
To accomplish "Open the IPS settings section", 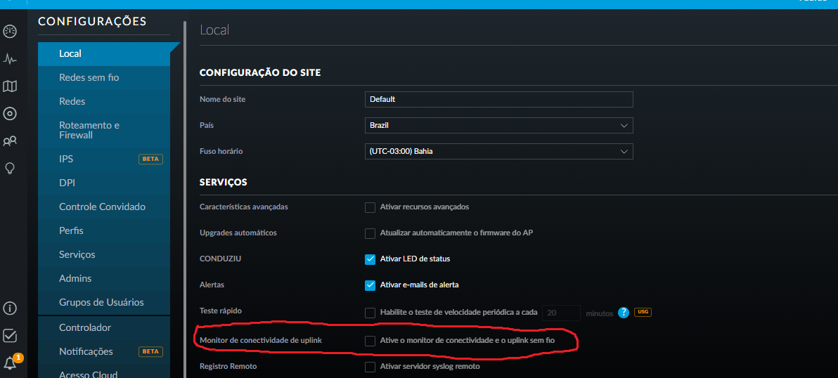I will pyautogui.click(x=104, y=159).
